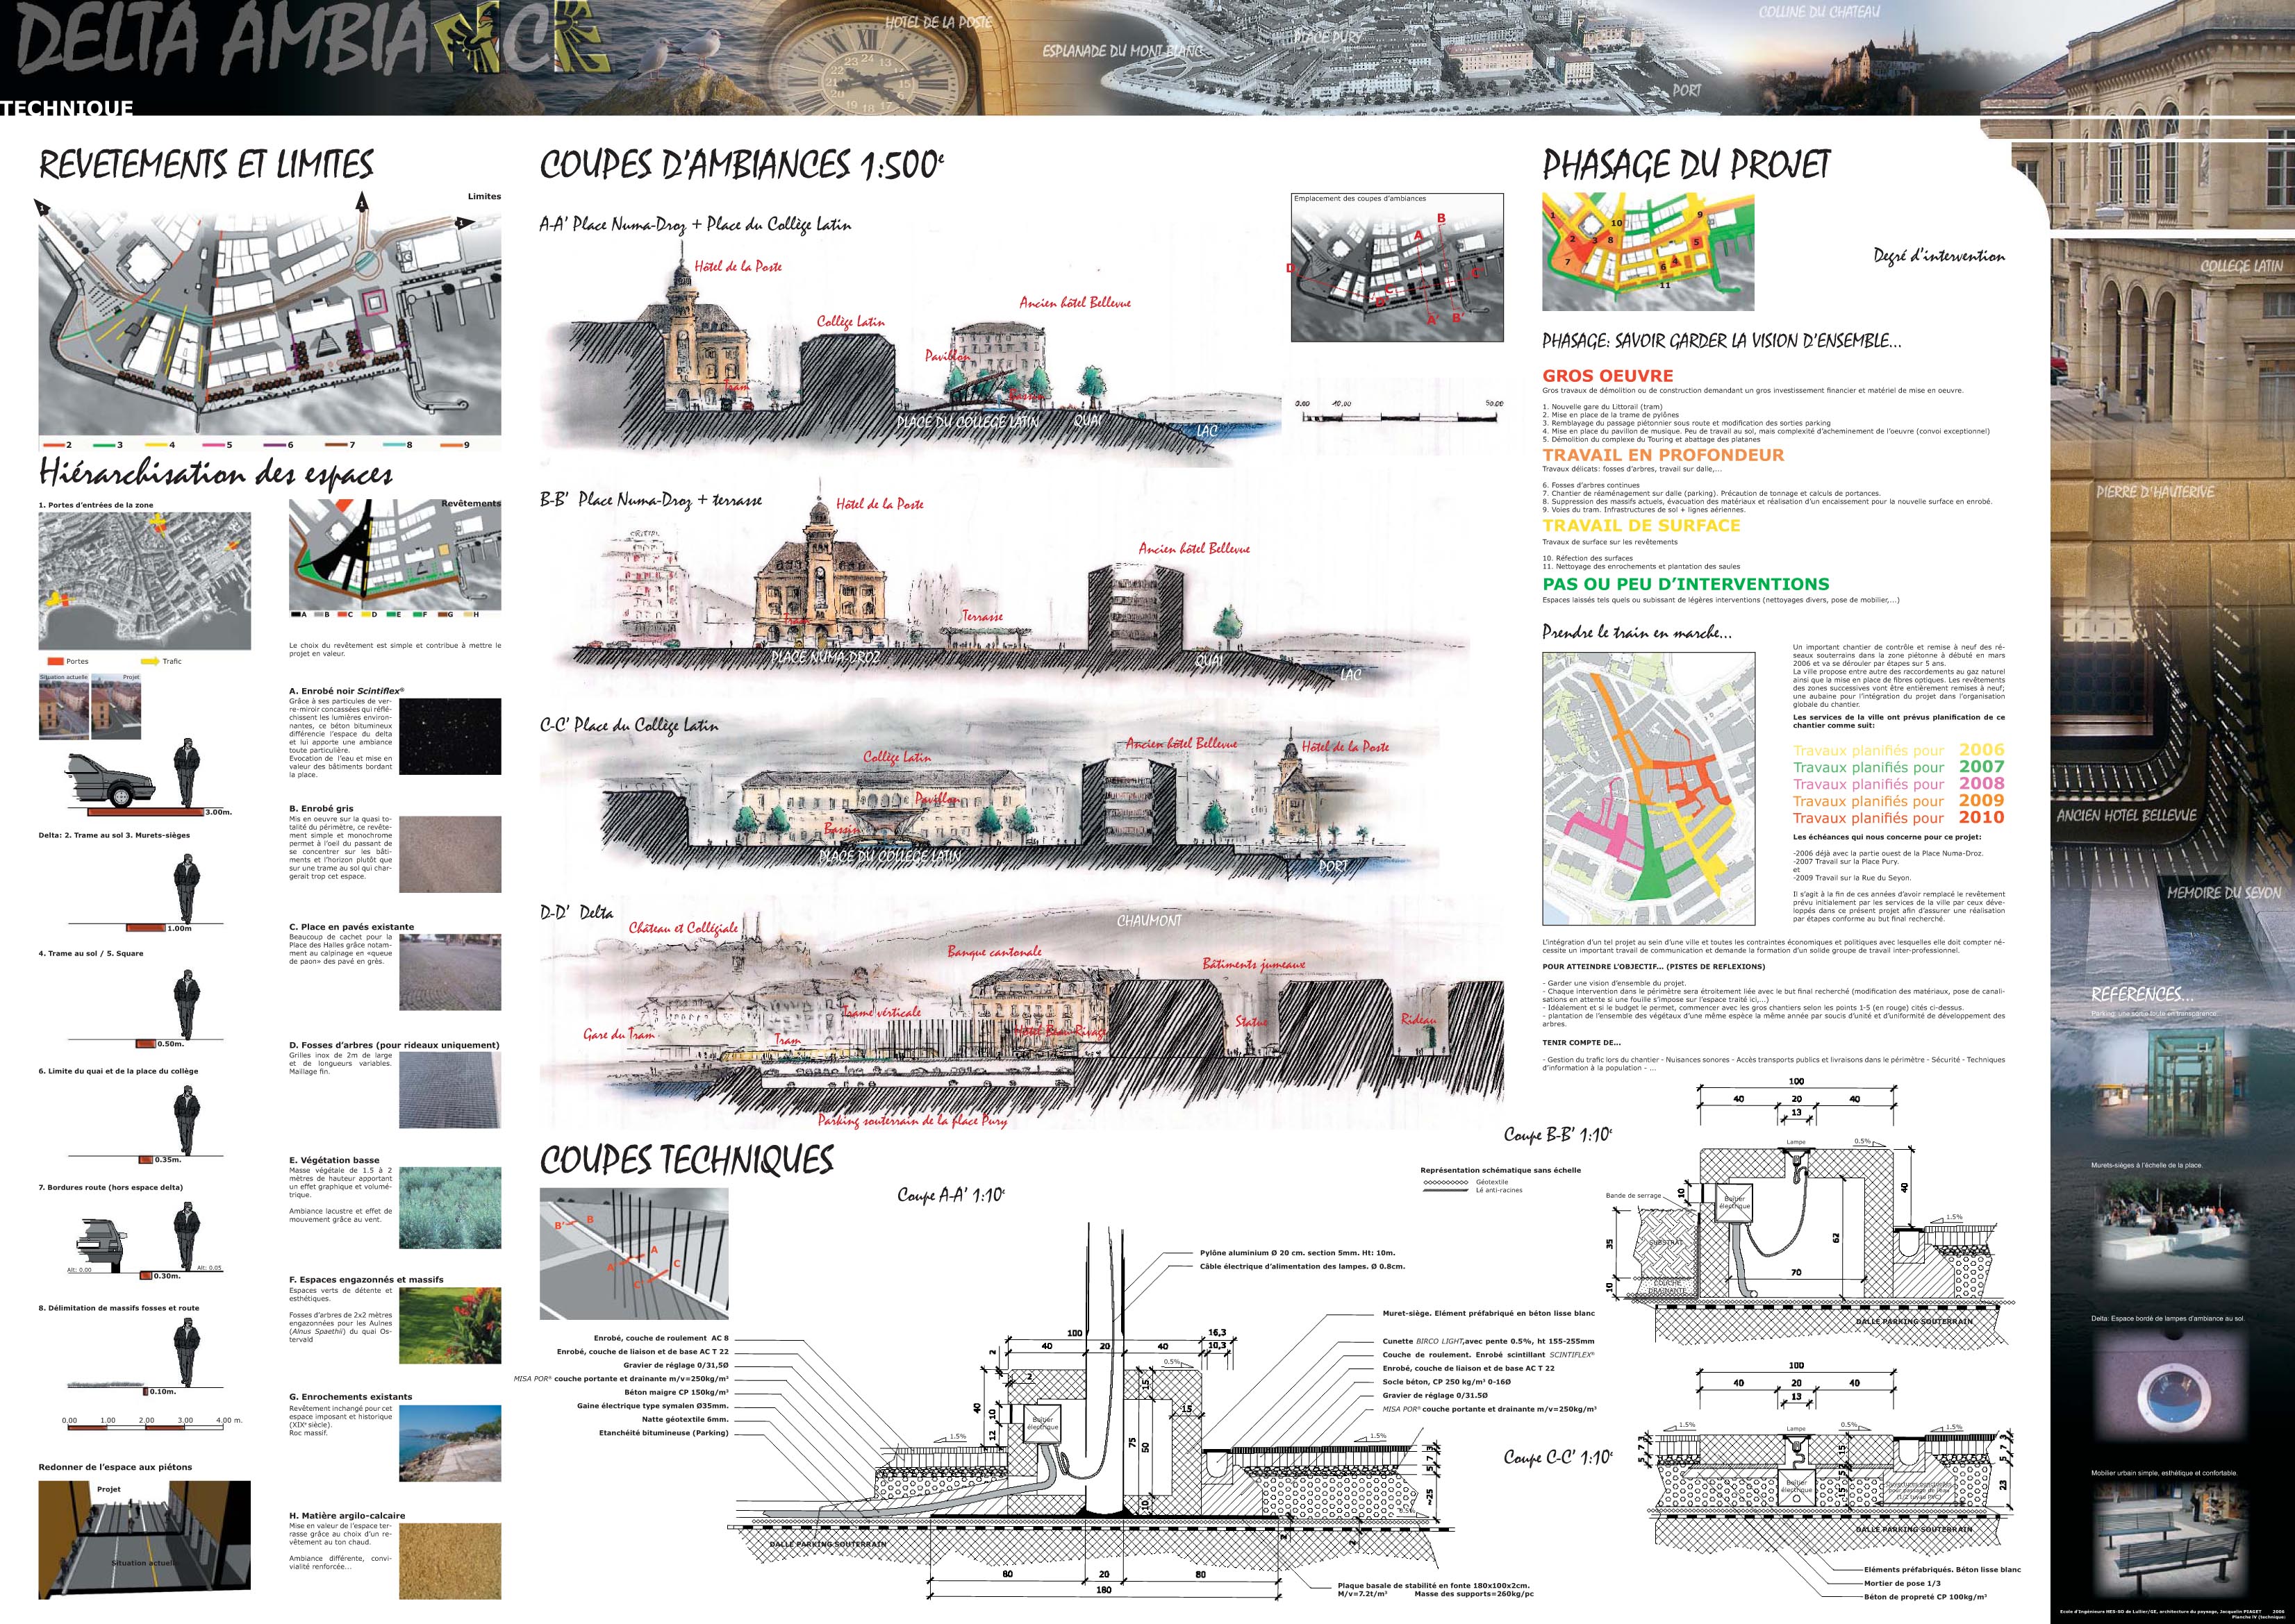Open the 'E. Végétation basse' plant photo
This screenshot has height=1624, width=2295.
[450, 1207]
